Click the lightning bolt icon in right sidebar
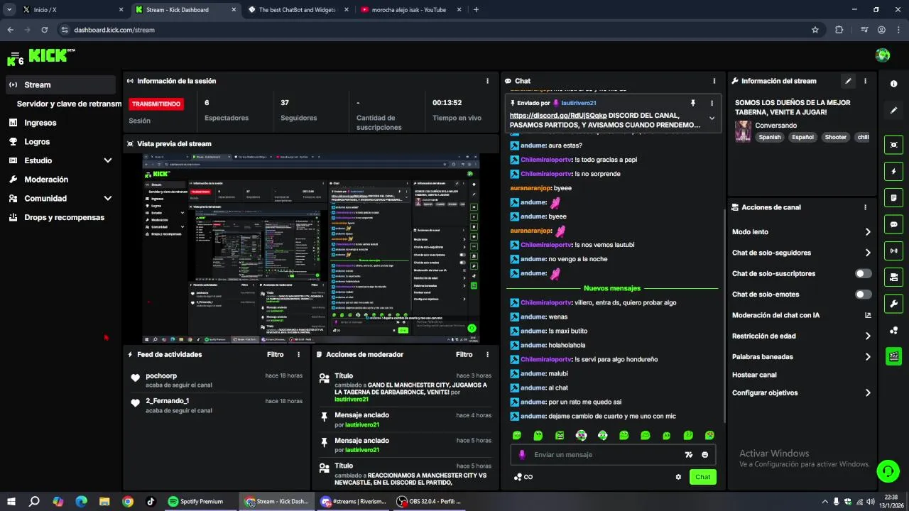 893,171
